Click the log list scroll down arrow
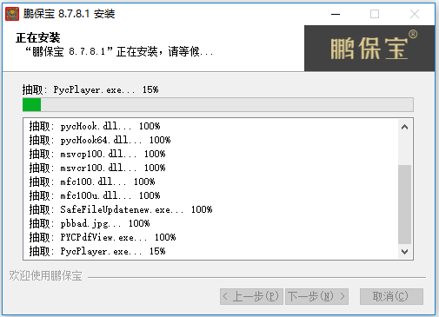This screenshot has height=317, width=439. [405, 252]
